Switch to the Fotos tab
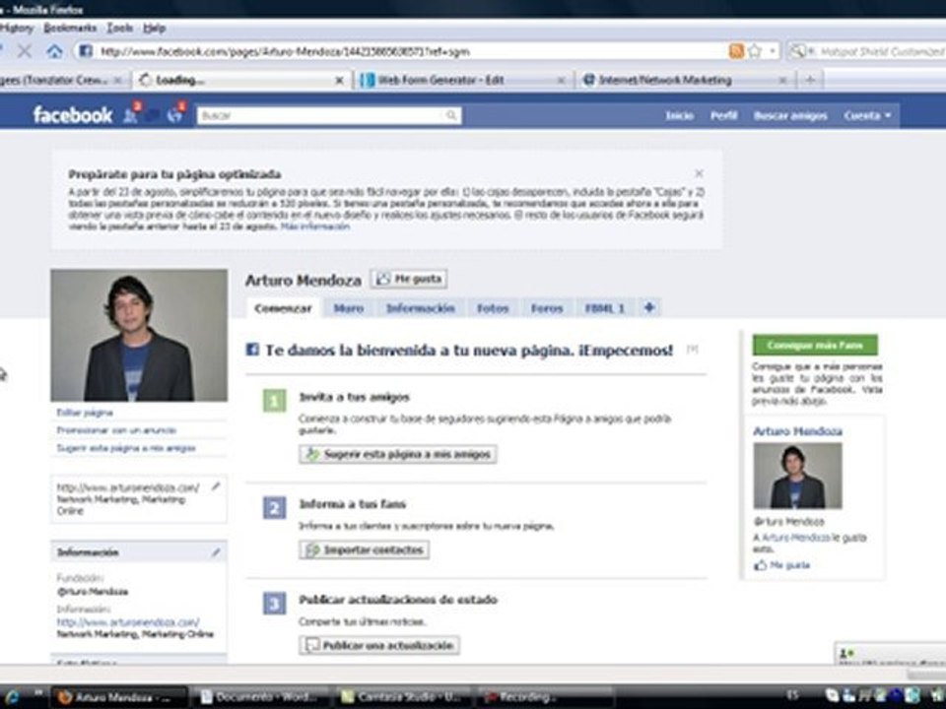Screen dimensions: 946x709 pos(493,308)
